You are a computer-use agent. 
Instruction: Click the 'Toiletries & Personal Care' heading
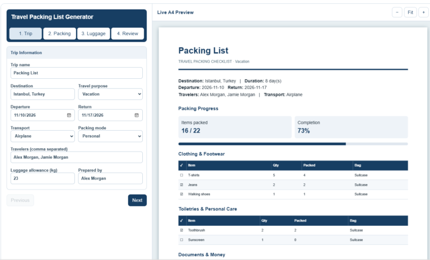208,209
